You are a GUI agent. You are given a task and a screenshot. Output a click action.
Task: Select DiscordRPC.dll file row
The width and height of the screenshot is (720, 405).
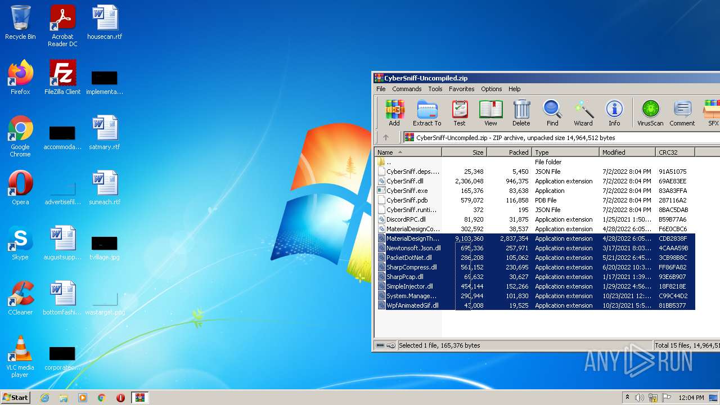pos(535,219)
